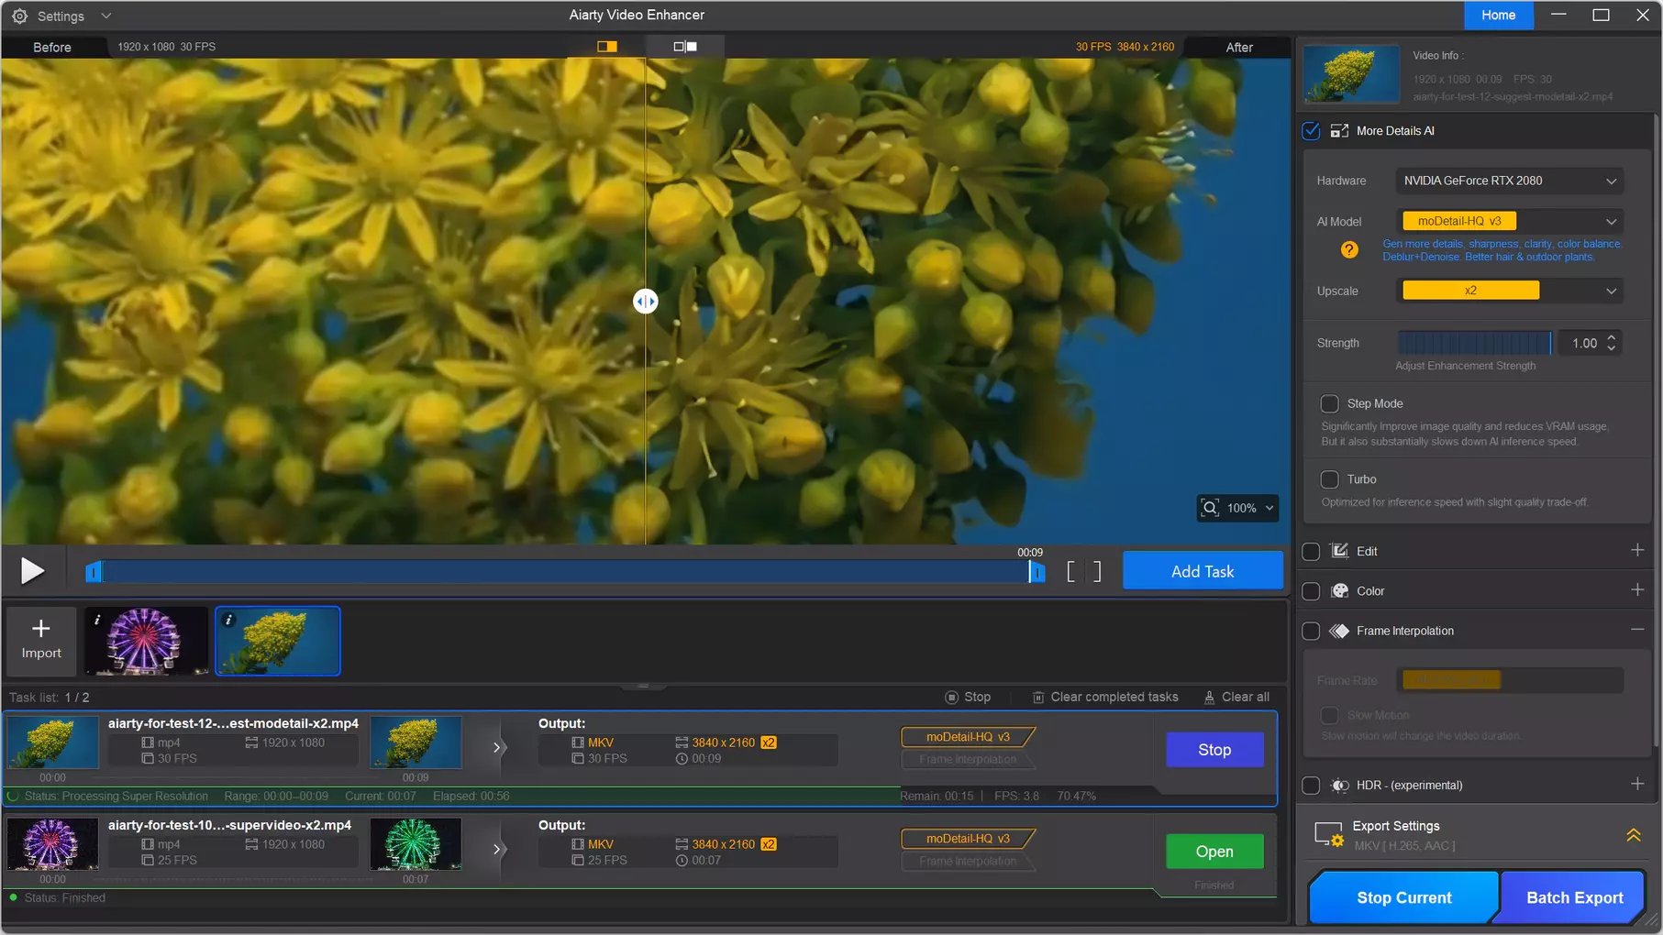
Task: Click the Import plus icon
Action: click(x=41, y=629)
